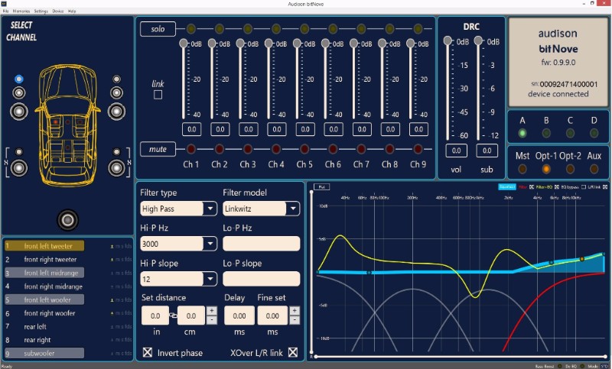This screenshot has width=612, height=369.
Task: Select preset memory D
Action: tap(594, 133)
